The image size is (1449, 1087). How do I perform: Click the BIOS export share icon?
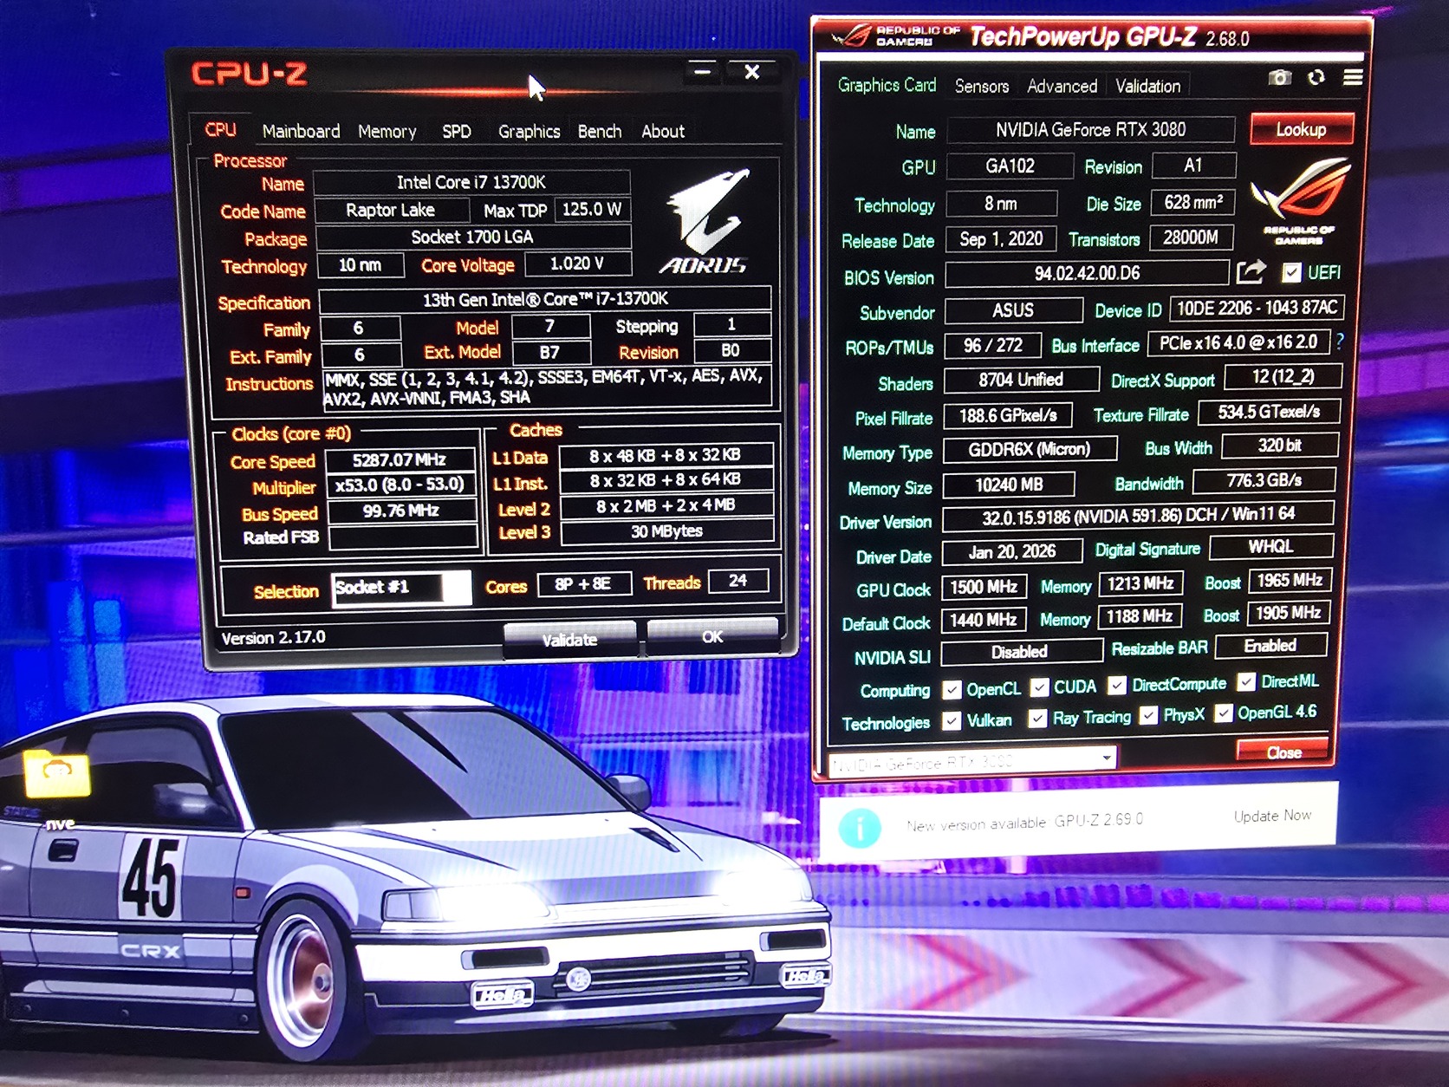click(1251, 272)
